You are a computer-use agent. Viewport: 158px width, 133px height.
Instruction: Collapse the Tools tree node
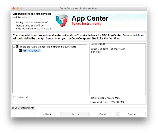point(14,47)
